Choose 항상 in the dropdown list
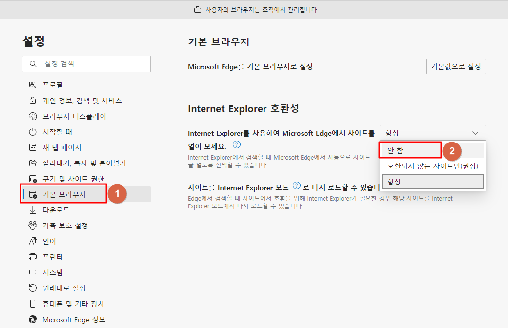Viewport: 508px width, 328px height. point(432,182)
